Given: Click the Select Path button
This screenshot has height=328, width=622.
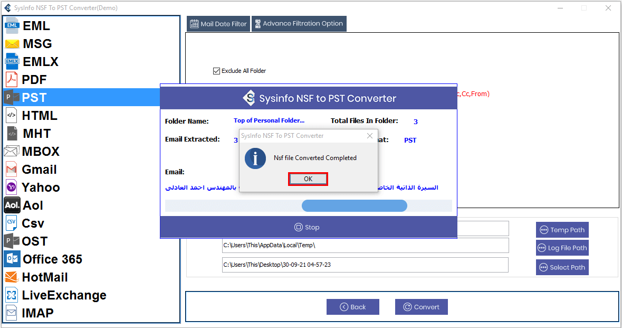Looking at the screenshot, I should 562,267.
